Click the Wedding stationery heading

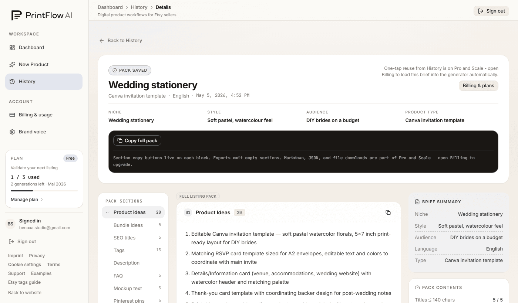[153, 85]
